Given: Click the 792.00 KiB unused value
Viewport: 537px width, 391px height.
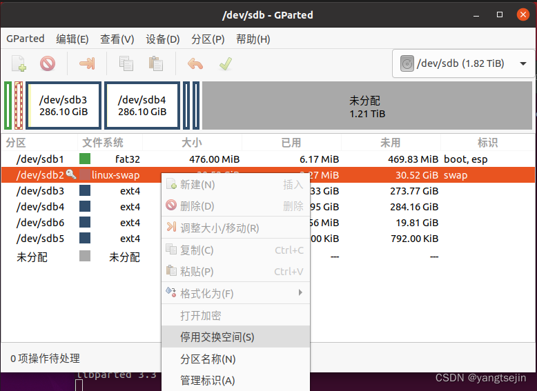Looking at the screenshot, I should click(x=414, y=239).
